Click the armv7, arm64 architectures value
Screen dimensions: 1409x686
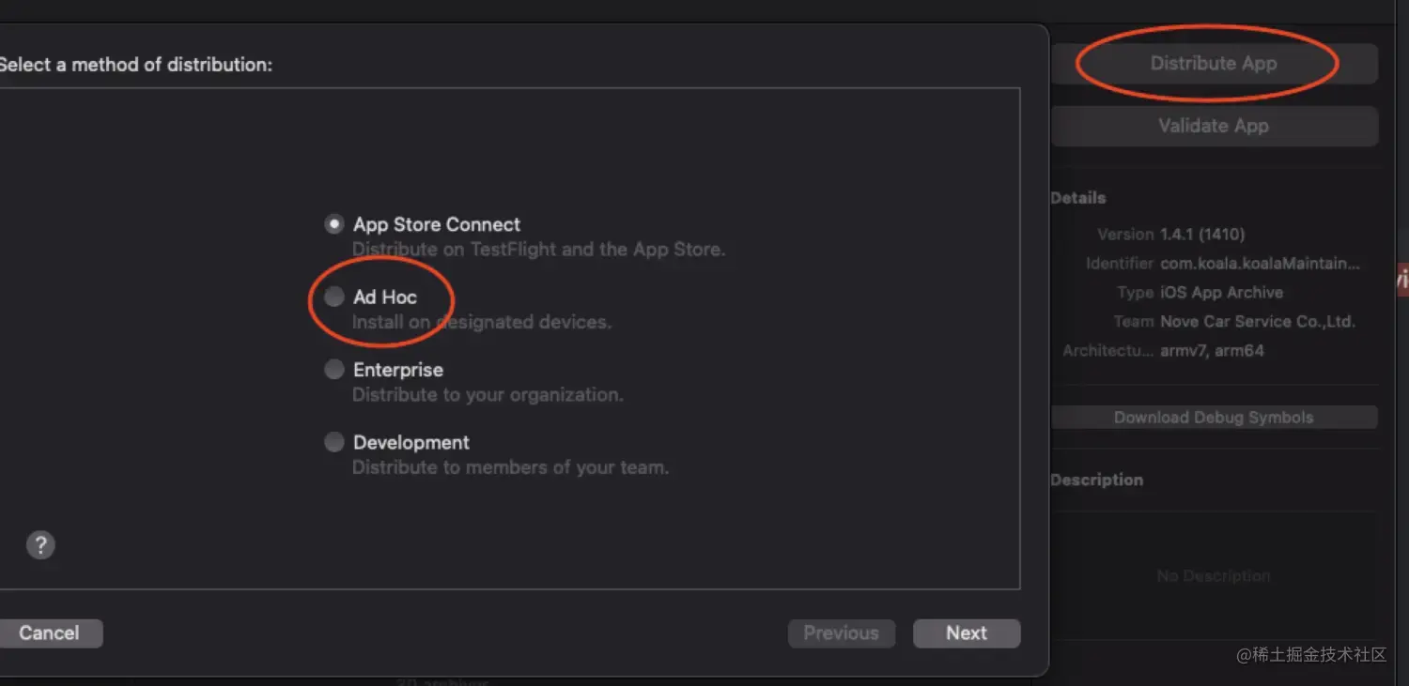click(x=1212, y=351)
